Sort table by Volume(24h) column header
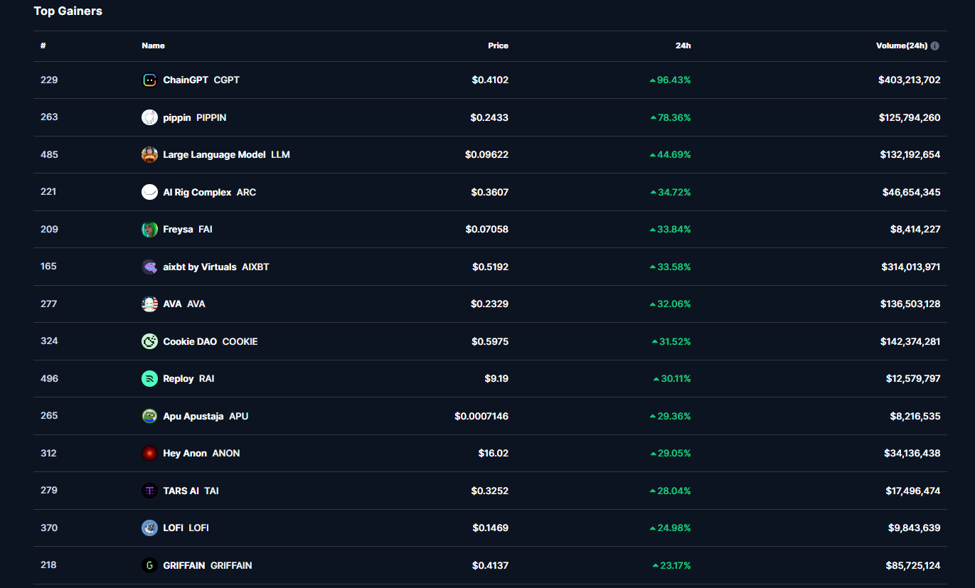 (x=902, y=46)
